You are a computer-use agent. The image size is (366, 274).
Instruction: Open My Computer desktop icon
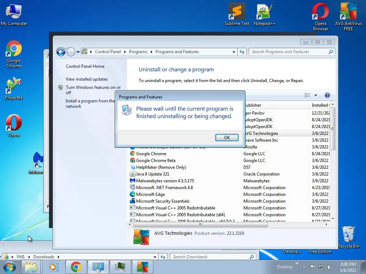14,15
